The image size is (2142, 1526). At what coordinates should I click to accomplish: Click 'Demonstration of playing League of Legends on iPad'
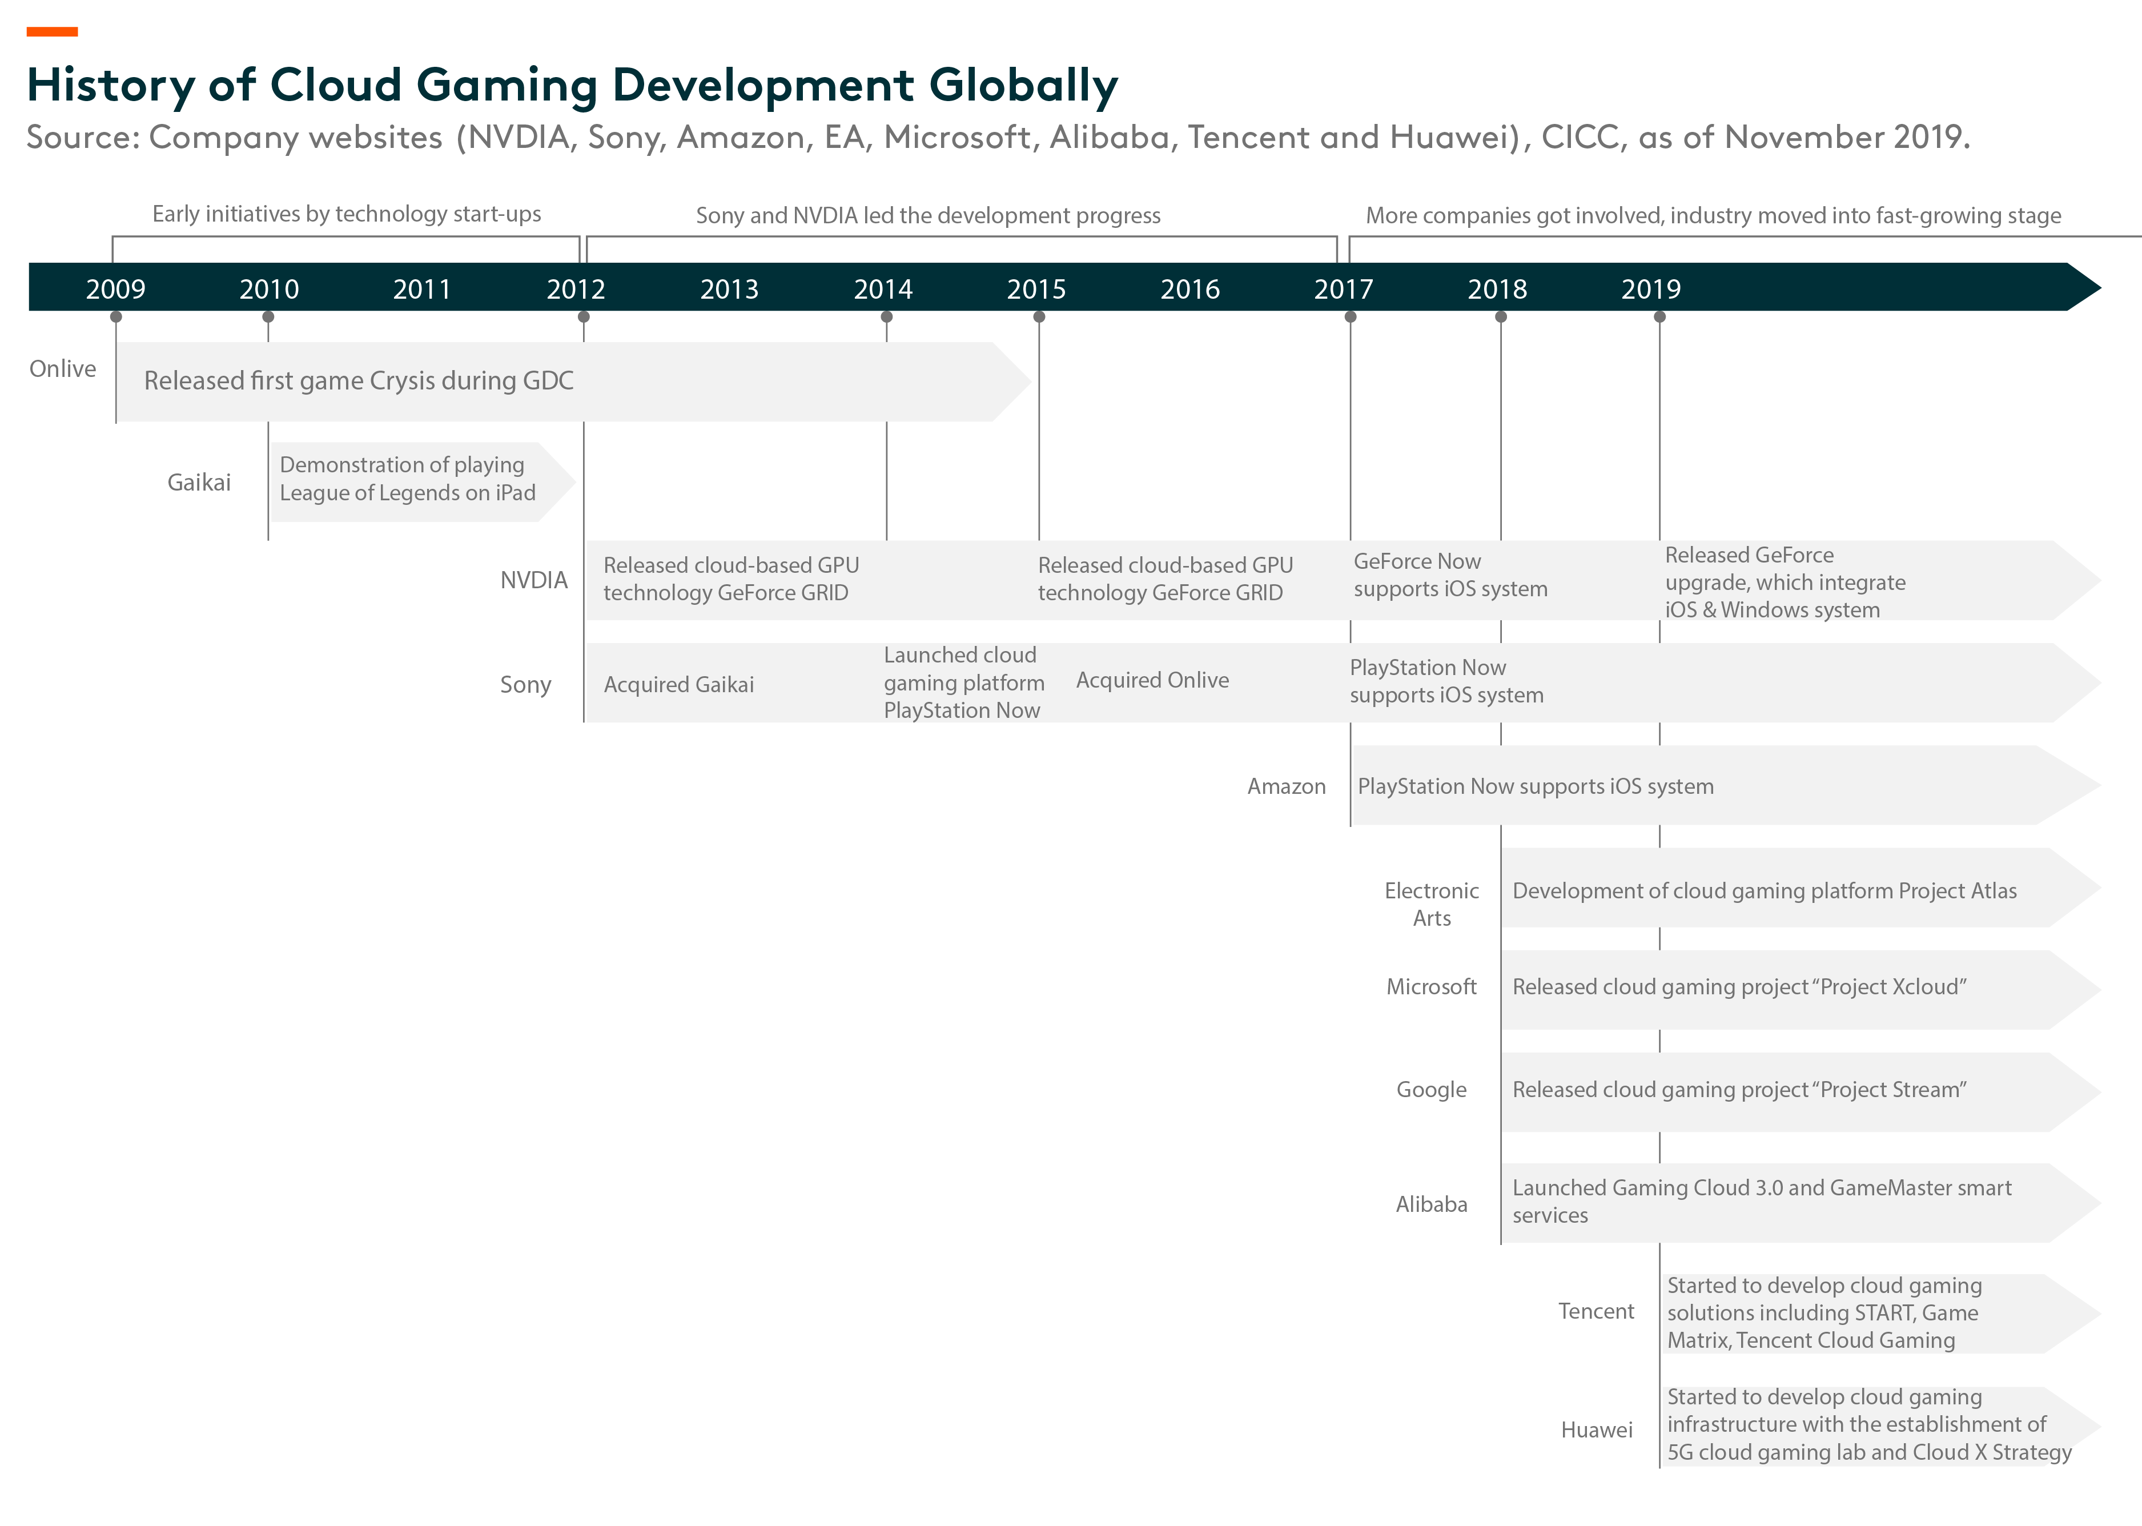coord(408,479)
